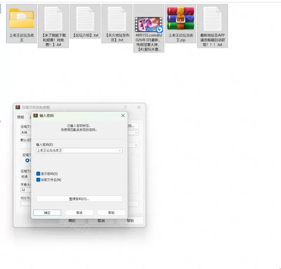
Task: Toggle the 加密文件名(N) checkbox
Action: (x=38, y=180)
